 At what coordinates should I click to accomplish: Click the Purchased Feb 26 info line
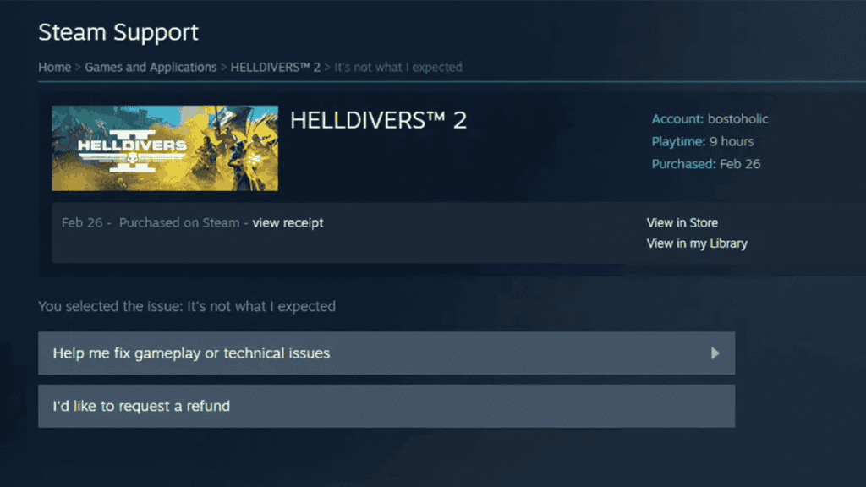[706, 164]
